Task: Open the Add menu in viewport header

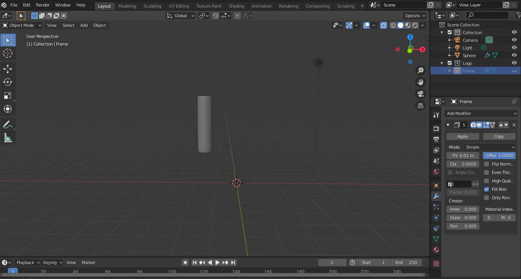Action: click(84, 25)
